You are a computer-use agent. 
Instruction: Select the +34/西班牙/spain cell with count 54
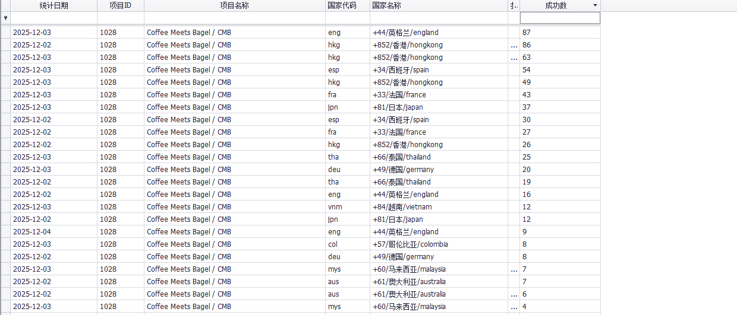click(439, 70)
